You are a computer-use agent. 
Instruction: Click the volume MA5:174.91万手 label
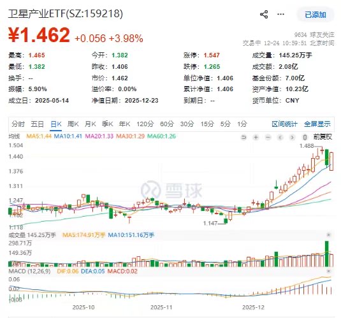(83, 235)
